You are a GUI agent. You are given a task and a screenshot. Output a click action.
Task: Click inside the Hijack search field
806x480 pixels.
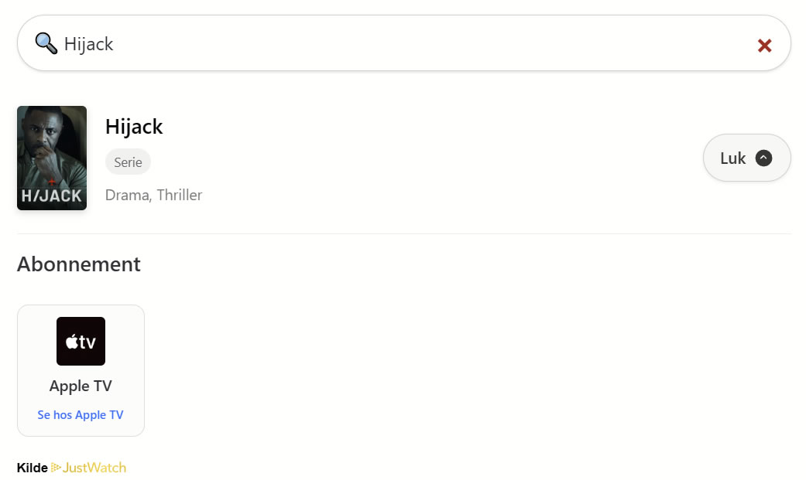click(310, 44)
